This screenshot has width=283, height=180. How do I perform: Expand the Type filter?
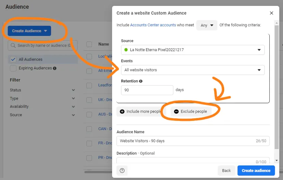click(42, 98)
